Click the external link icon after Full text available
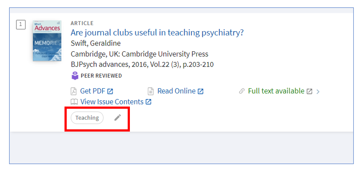This screenshot has height=171, width=362. click(x=309, y=91)
